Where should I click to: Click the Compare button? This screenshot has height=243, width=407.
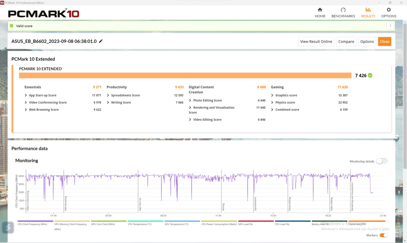(346, 42)
